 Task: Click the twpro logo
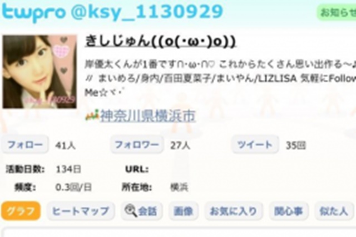click(x=33, y=12)
